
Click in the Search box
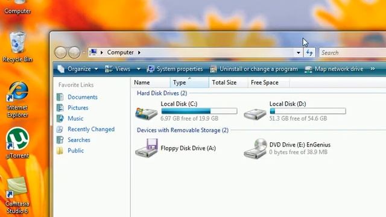[x=352, y=52]
